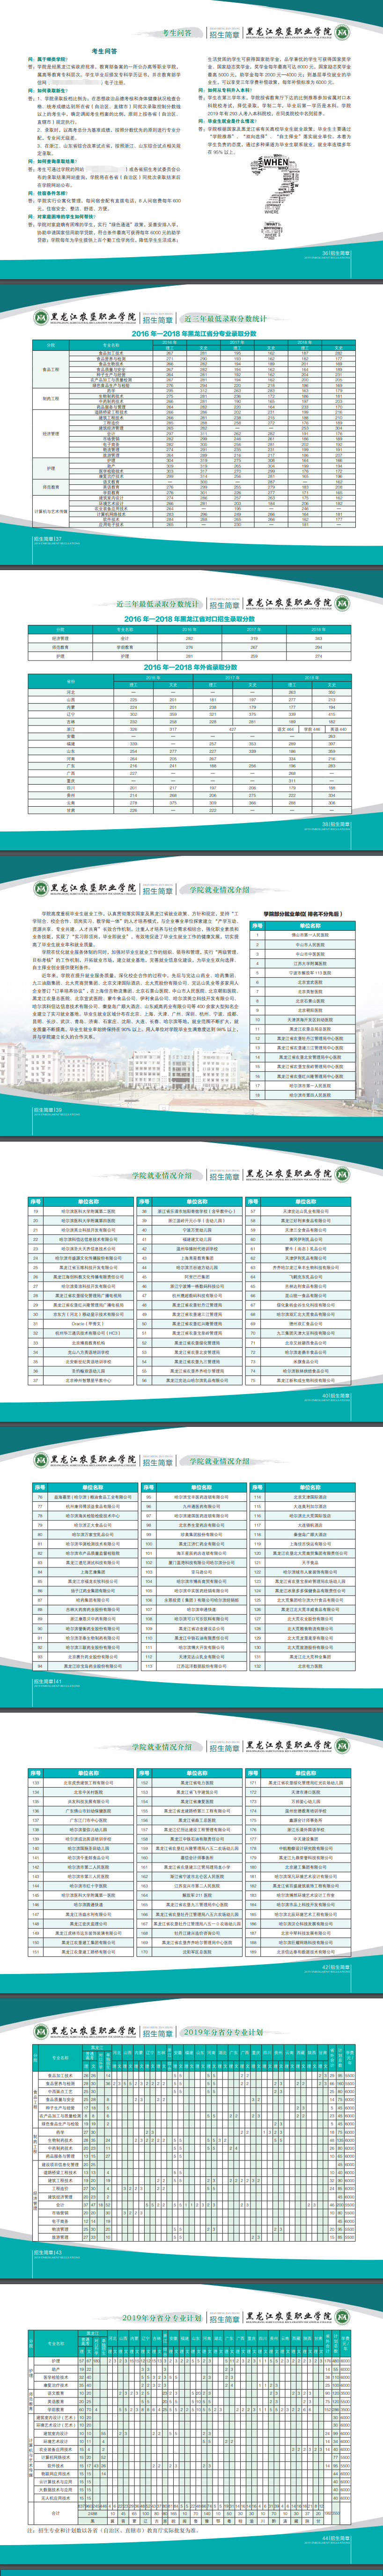Select the 学院就业情况介绍 header on page 139
This screenshot has height=2576, width=383.
click(x=221, y=890)
